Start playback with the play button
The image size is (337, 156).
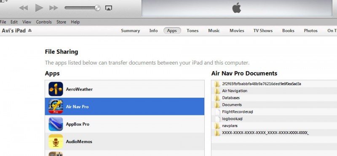click(x=39, y=8)
